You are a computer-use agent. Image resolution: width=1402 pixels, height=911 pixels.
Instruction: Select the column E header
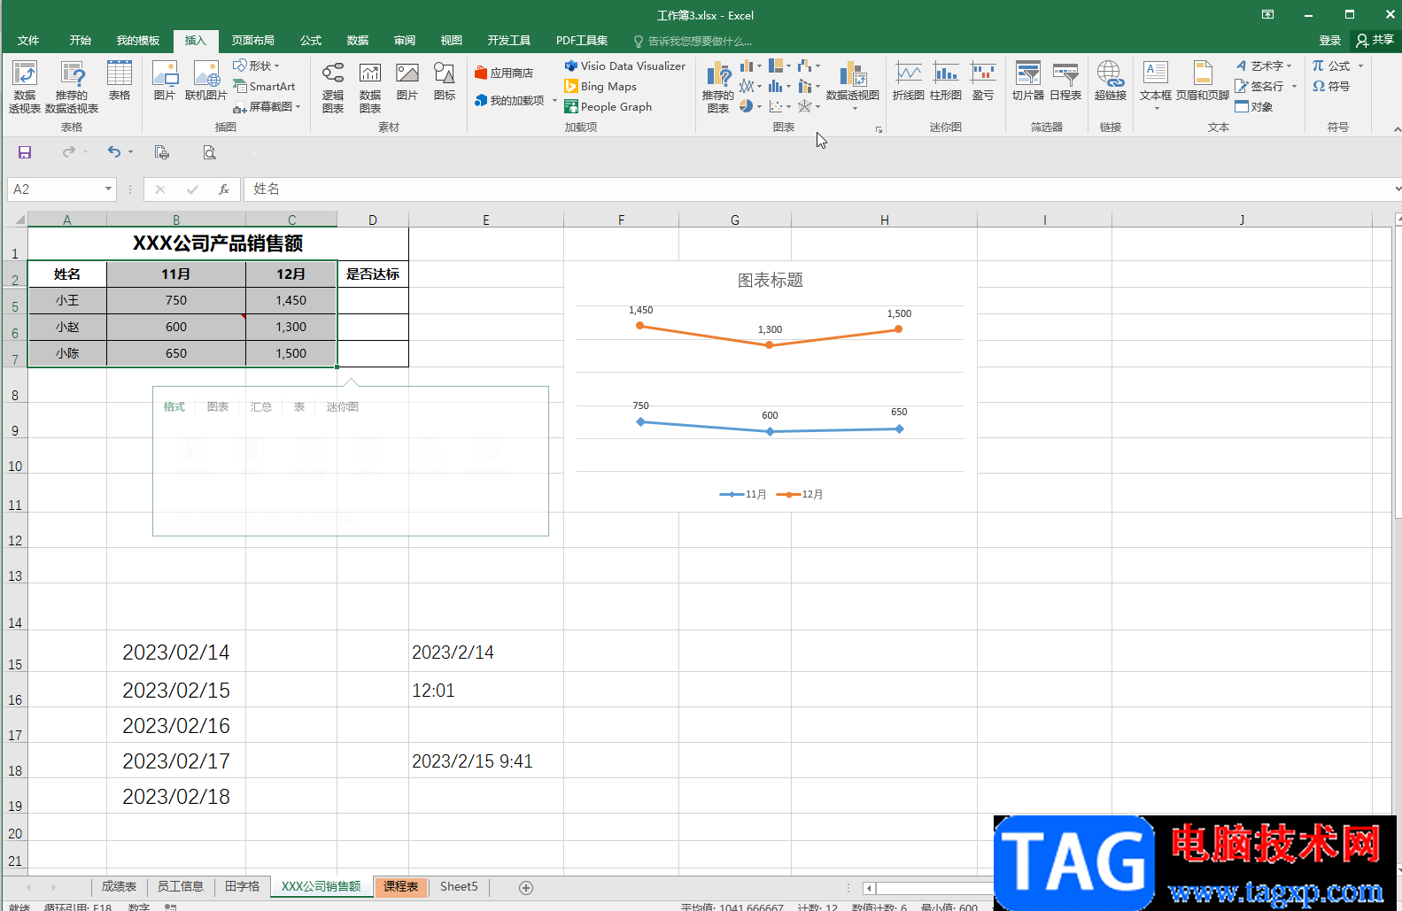coord(486,220)
